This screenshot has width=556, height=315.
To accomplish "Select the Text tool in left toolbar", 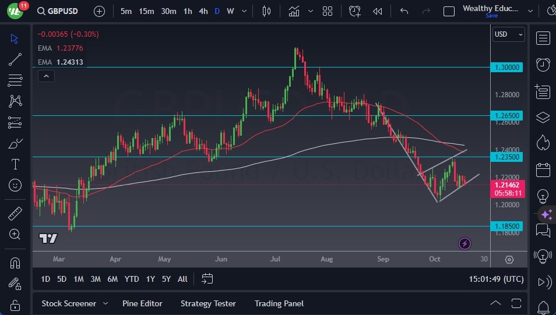I will point(15,164).
